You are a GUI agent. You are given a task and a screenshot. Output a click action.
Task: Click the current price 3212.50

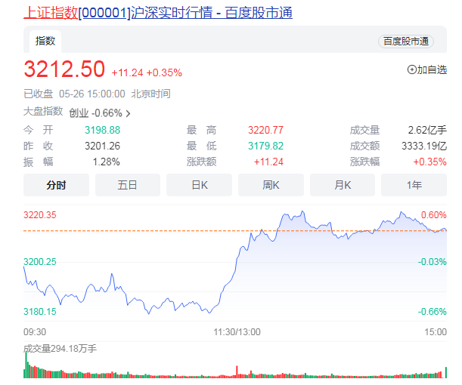(x=64, y=70)
